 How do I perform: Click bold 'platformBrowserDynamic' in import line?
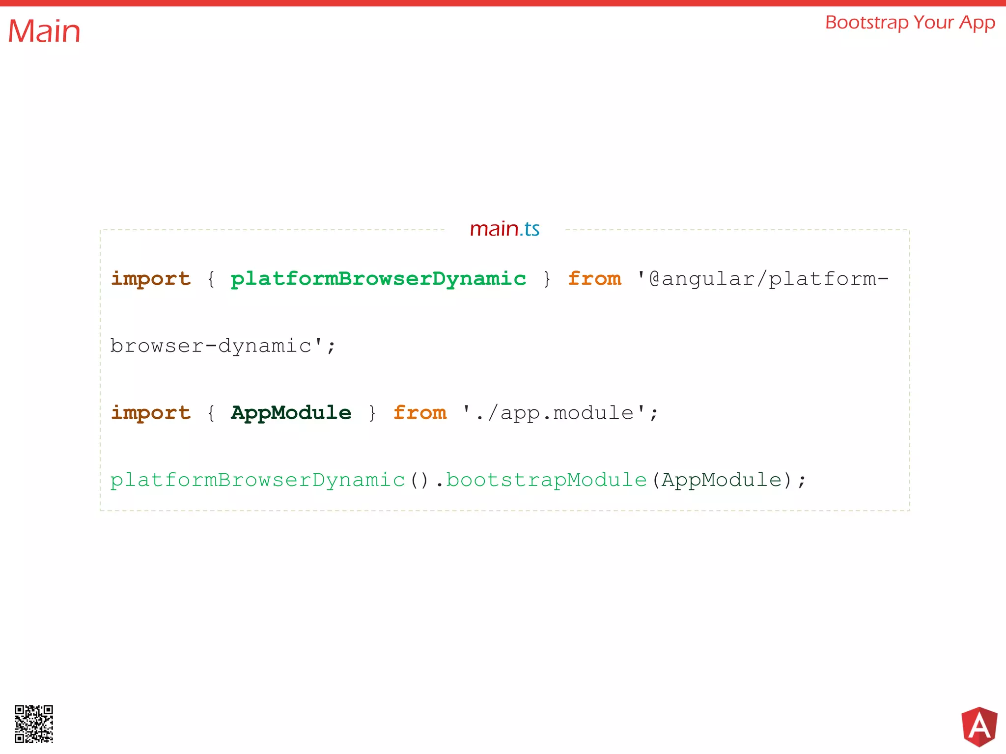(378, 279)
